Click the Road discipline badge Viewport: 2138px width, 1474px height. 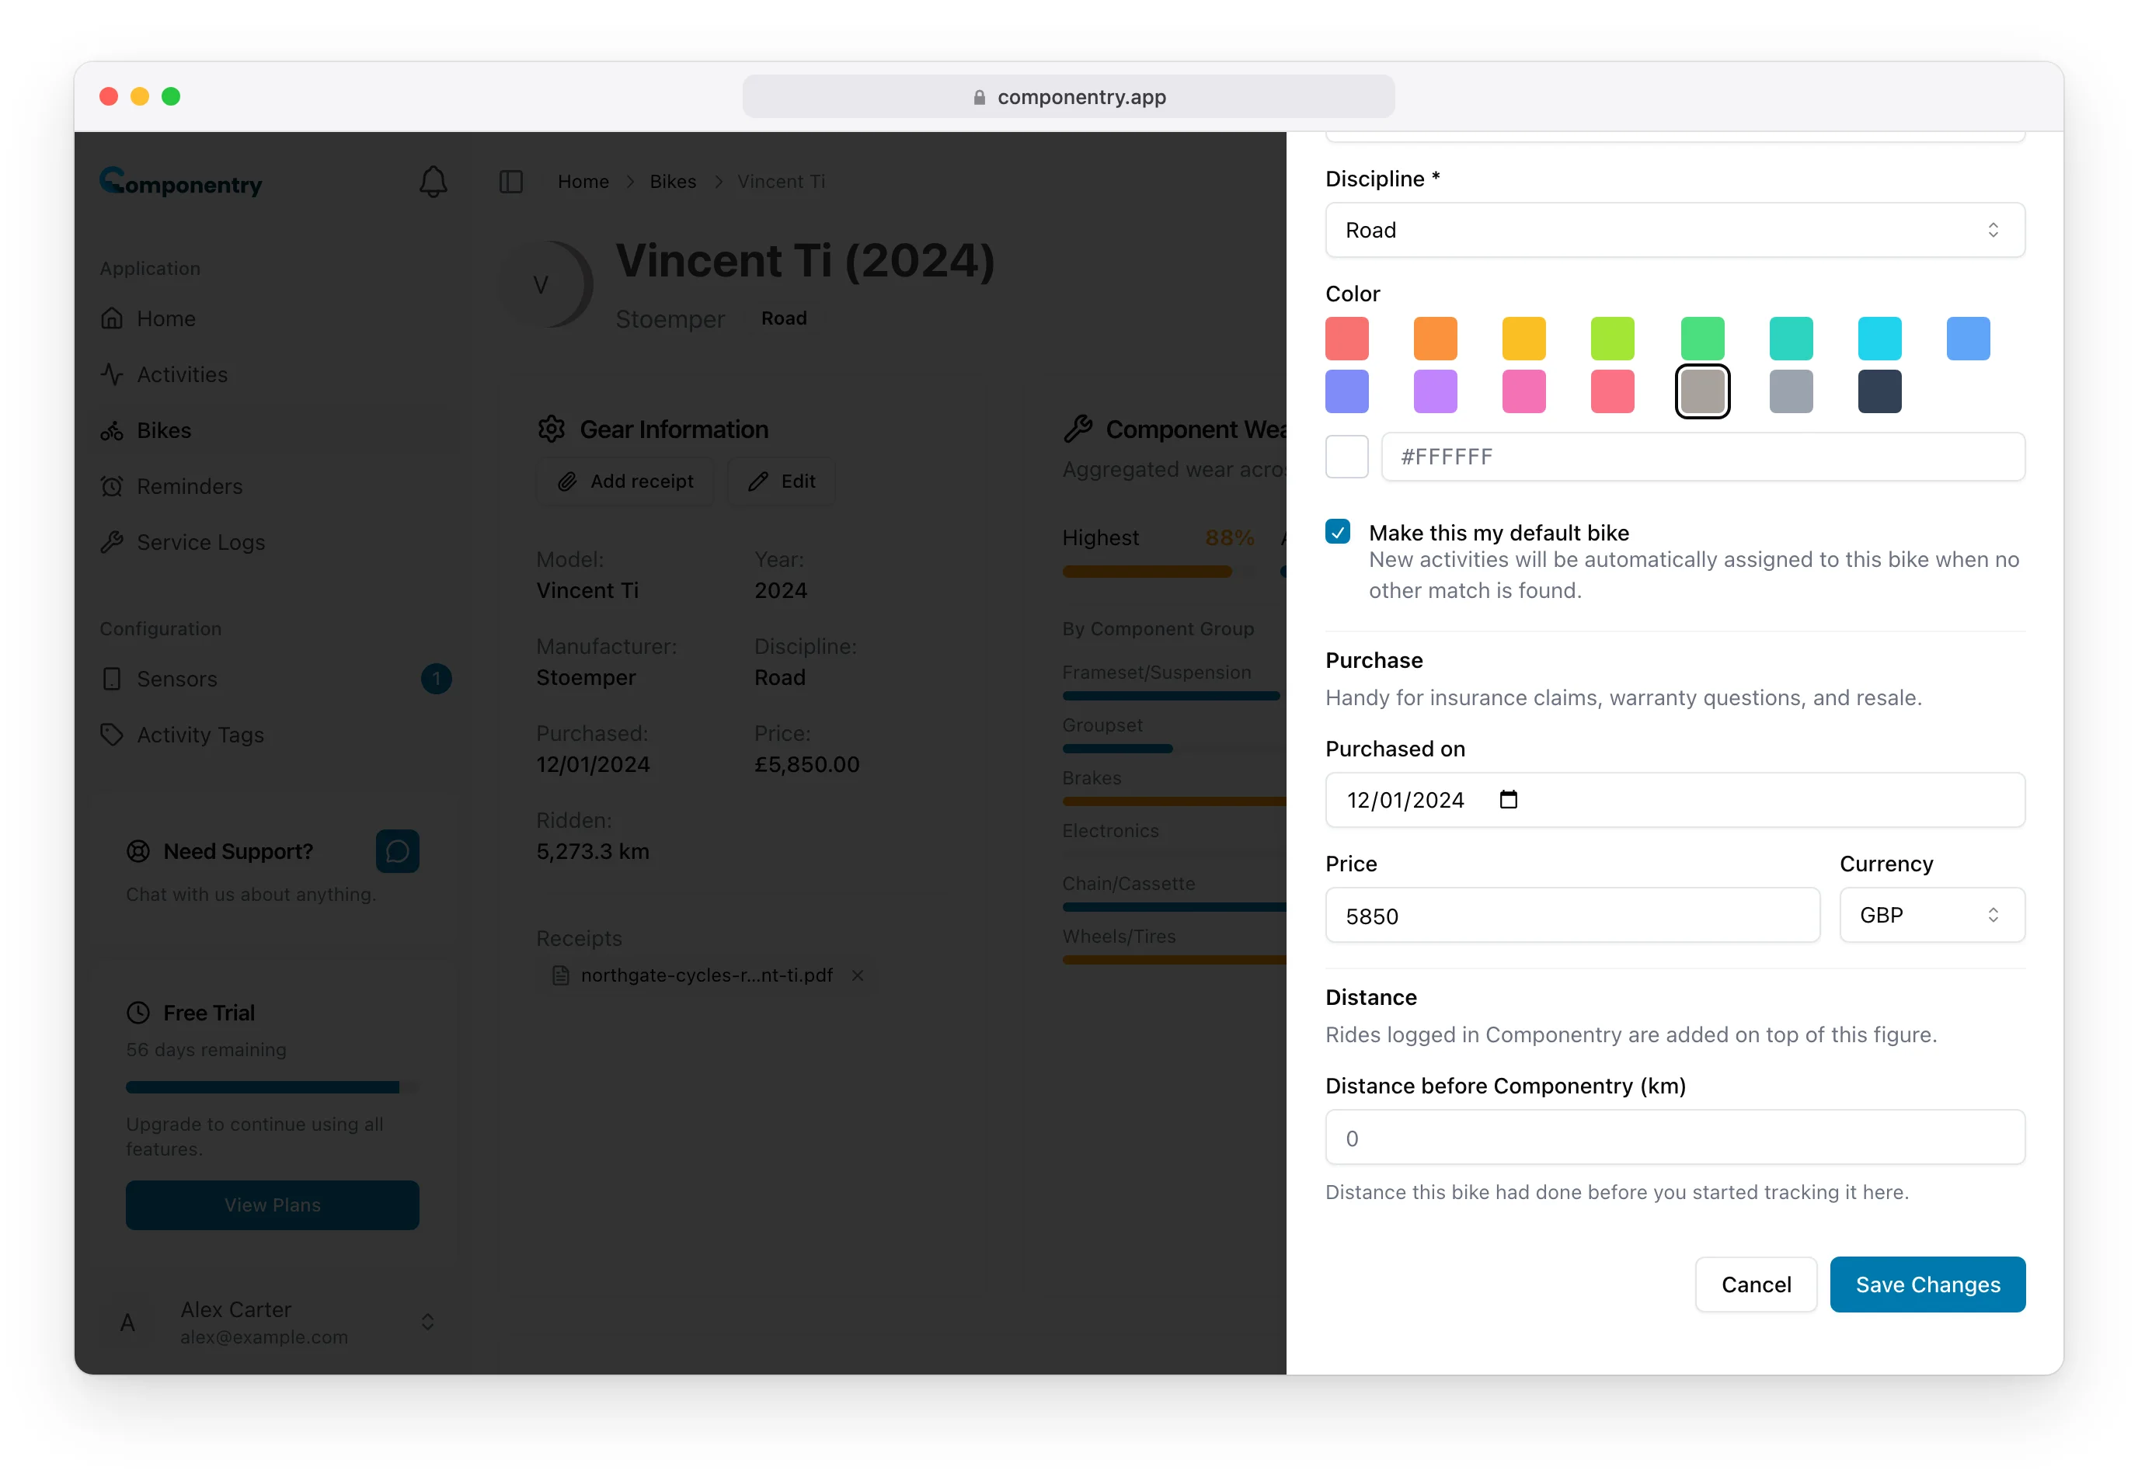(784, 318)
